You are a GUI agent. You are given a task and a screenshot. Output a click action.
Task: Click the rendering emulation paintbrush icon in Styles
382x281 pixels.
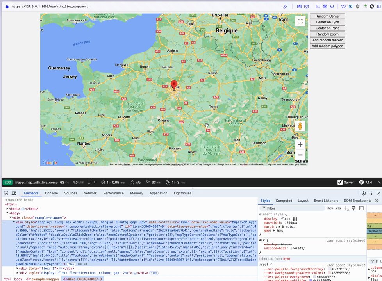click(x=354, y=208)
